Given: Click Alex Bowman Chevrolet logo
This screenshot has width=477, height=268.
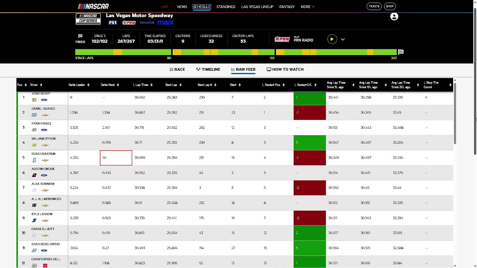Looking at the screenshot, I should [x=45, y=190].
